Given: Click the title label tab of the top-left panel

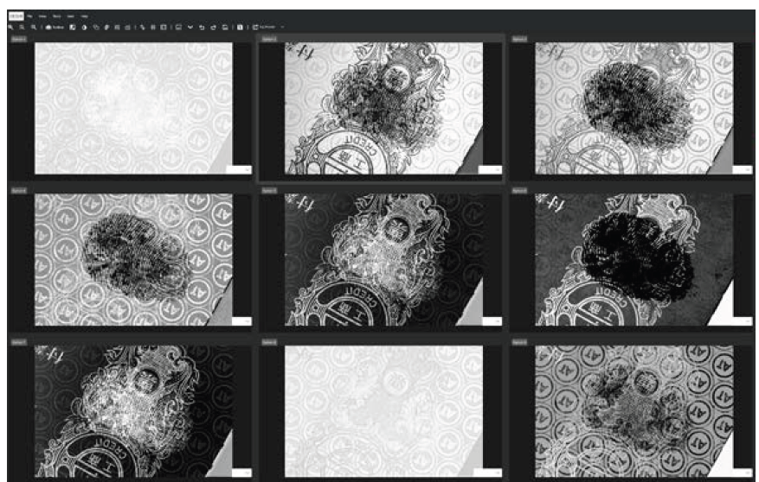Looking at the screenshot, I should 19,39.
